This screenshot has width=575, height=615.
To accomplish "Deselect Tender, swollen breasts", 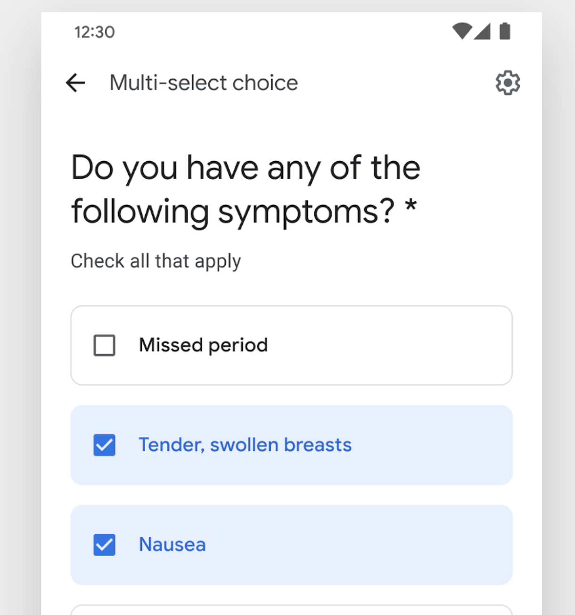I will point(291,445).
